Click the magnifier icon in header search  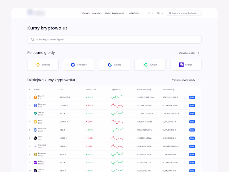[x=170, y=13]
